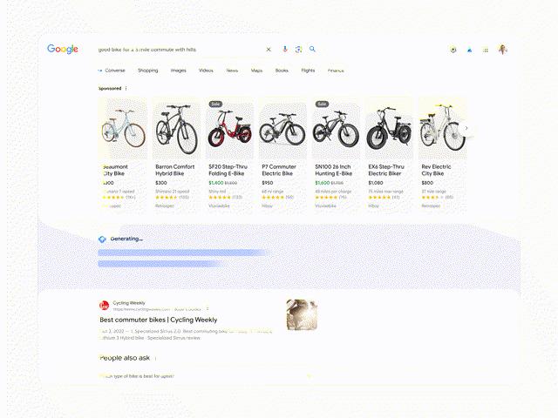Click the Generating... status text

tap(126, 239)
